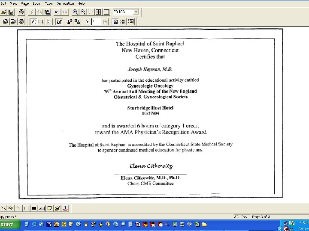Click the Append scanned page icon
The image size is (309, 231).
[x=21, y=21]
